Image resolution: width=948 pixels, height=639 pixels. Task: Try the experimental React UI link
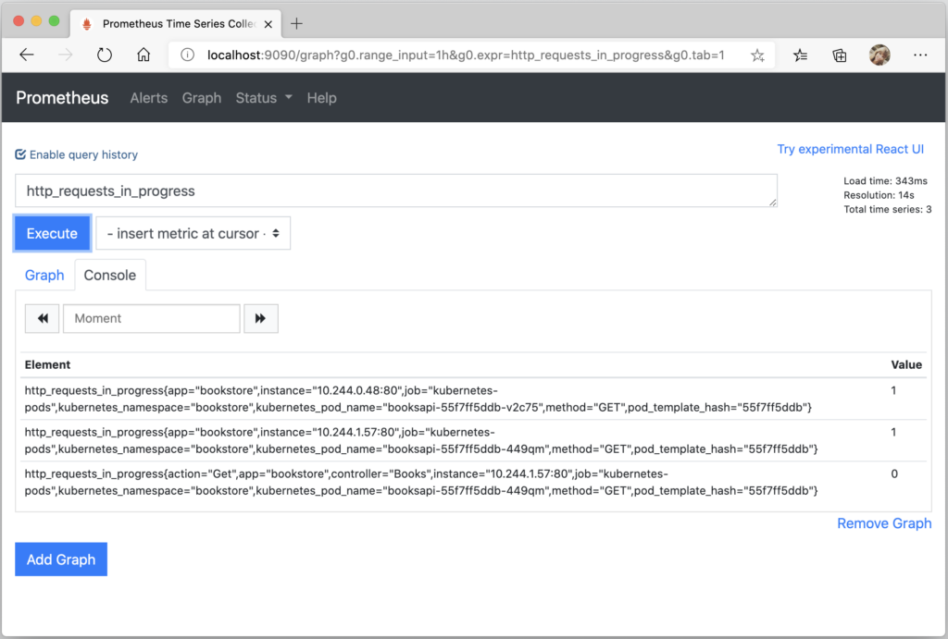(850, 149)
